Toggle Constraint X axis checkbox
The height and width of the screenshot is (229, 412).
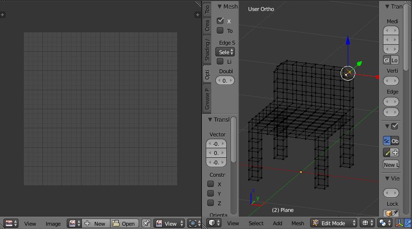(211, 184)
